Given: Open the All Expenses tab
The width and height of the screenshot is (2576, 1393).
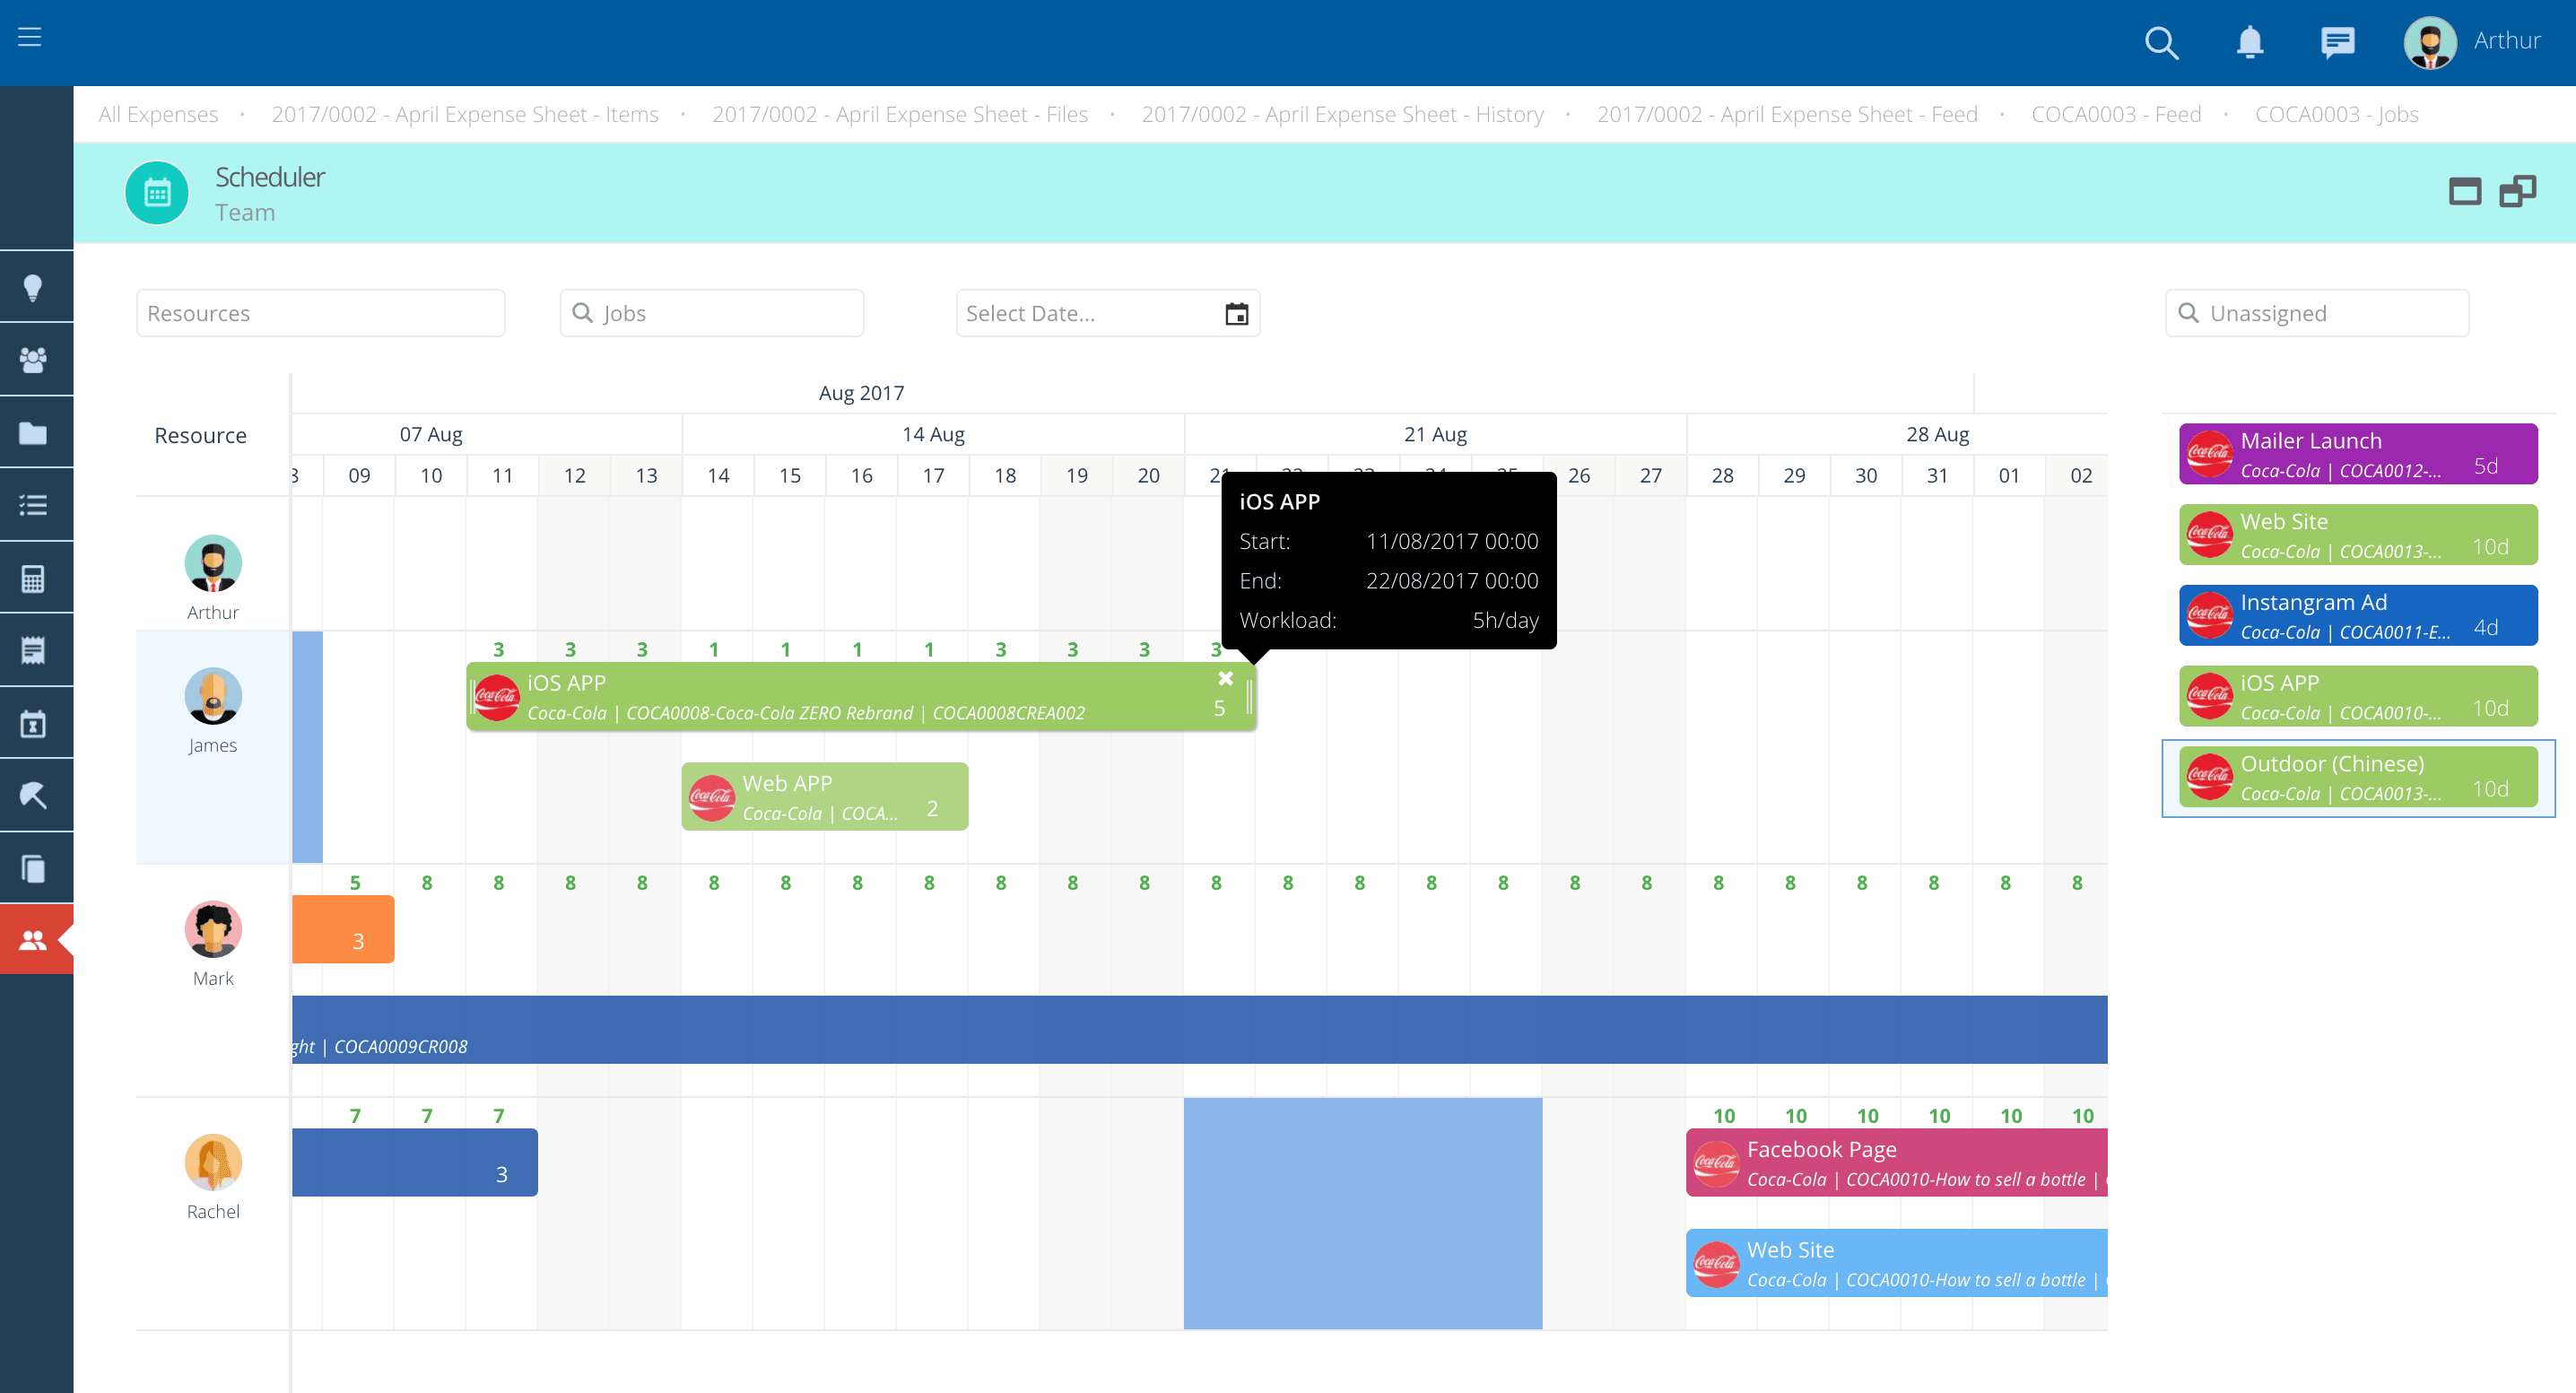Looking at the screenshot, I should pos(158,114).
